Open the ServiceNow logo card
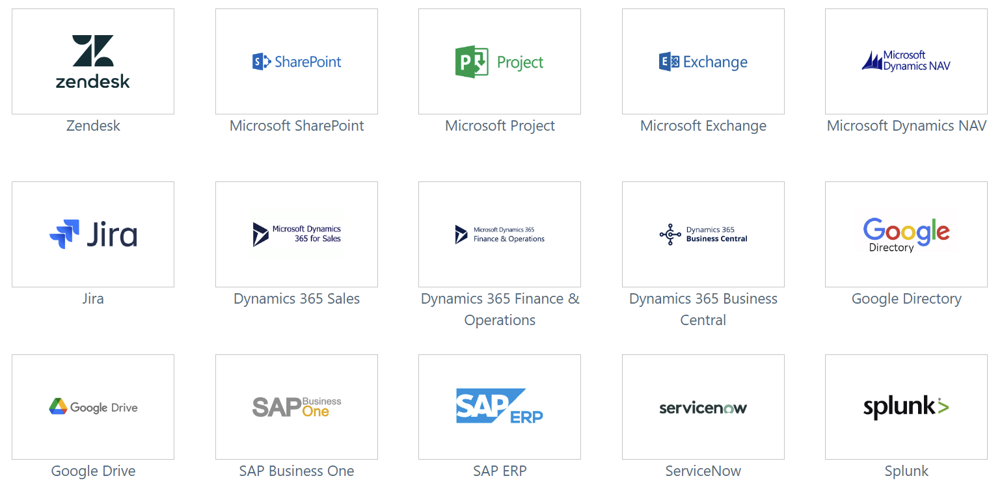This screenshot has width=1002, height=500. pos(703,407)
